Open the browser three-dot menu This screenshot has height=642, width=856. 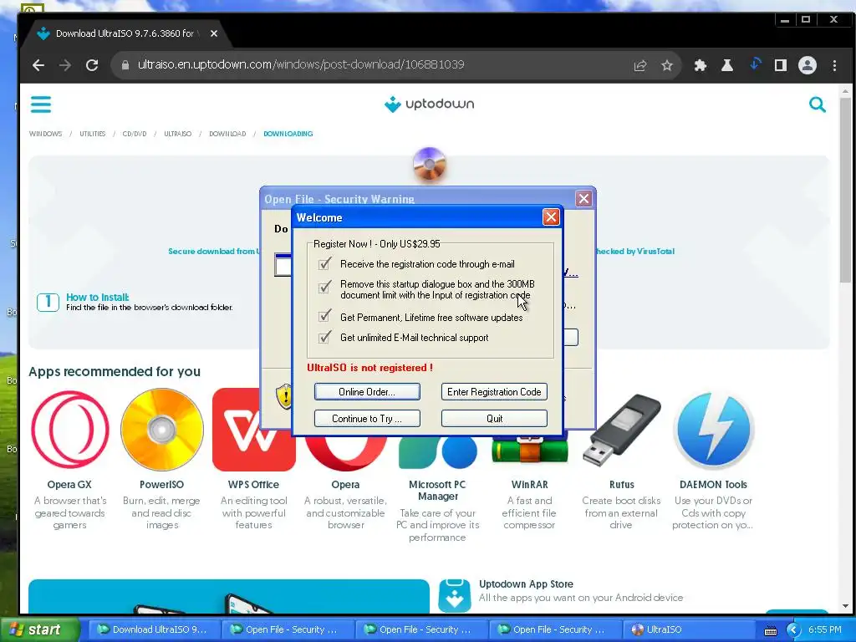[x=834, y=65]
